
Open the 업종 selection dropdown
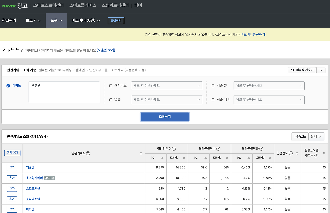[167, 100]
